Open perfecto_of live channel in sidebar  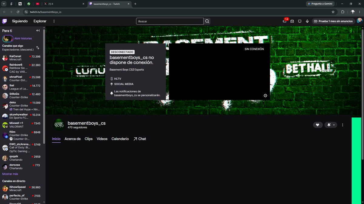point(22,197)
